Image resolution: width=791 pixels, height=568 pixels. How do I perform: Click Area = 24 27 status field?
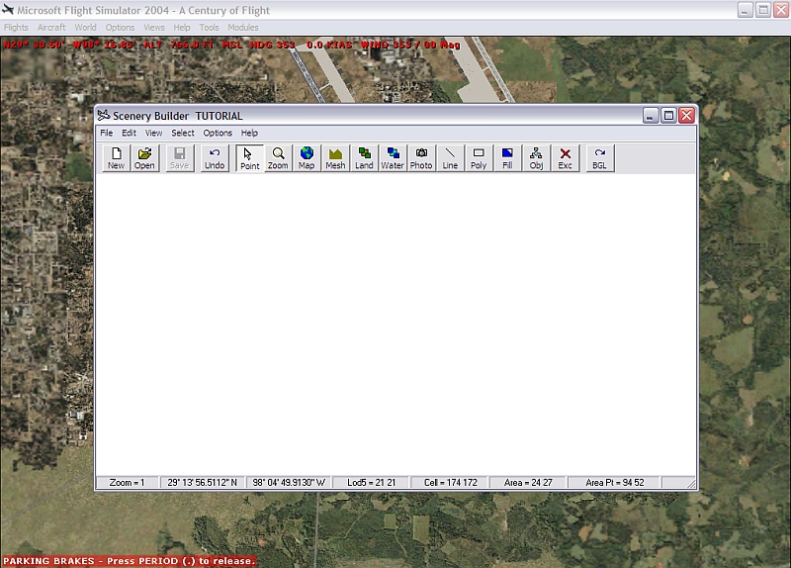point(528,483)
